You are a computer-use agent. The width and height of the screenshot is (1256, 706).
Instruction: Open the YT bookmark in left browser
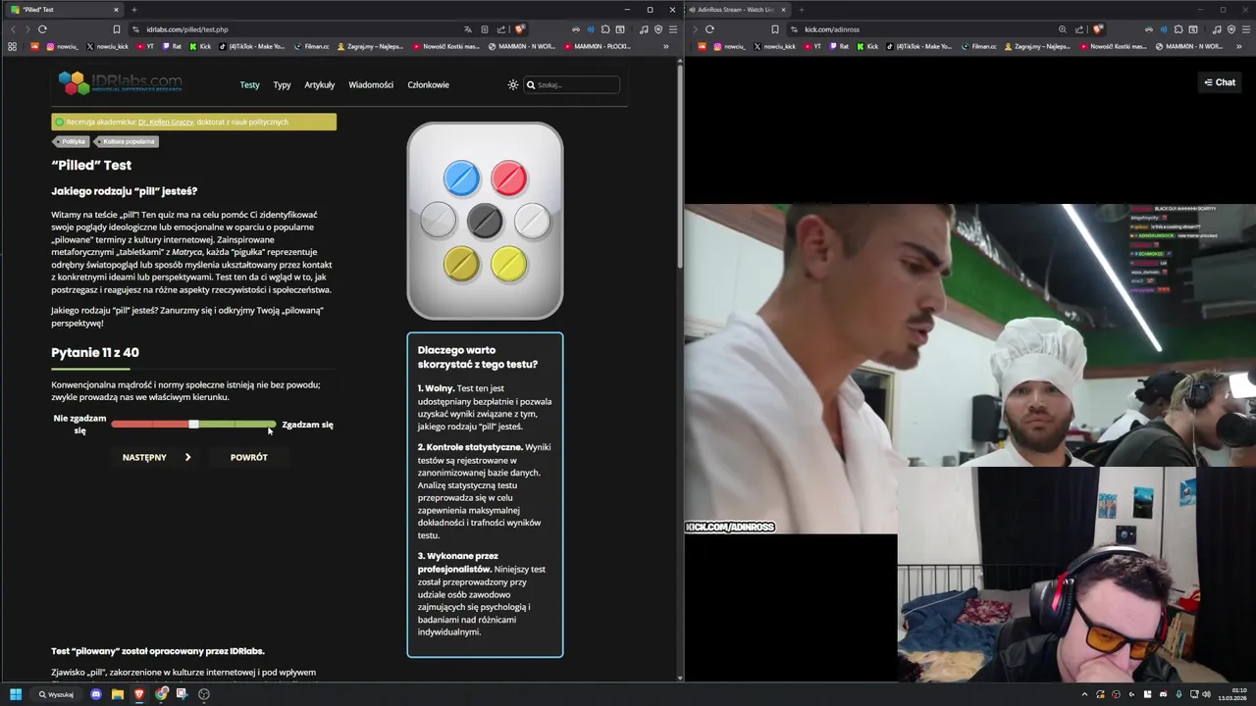145,46
